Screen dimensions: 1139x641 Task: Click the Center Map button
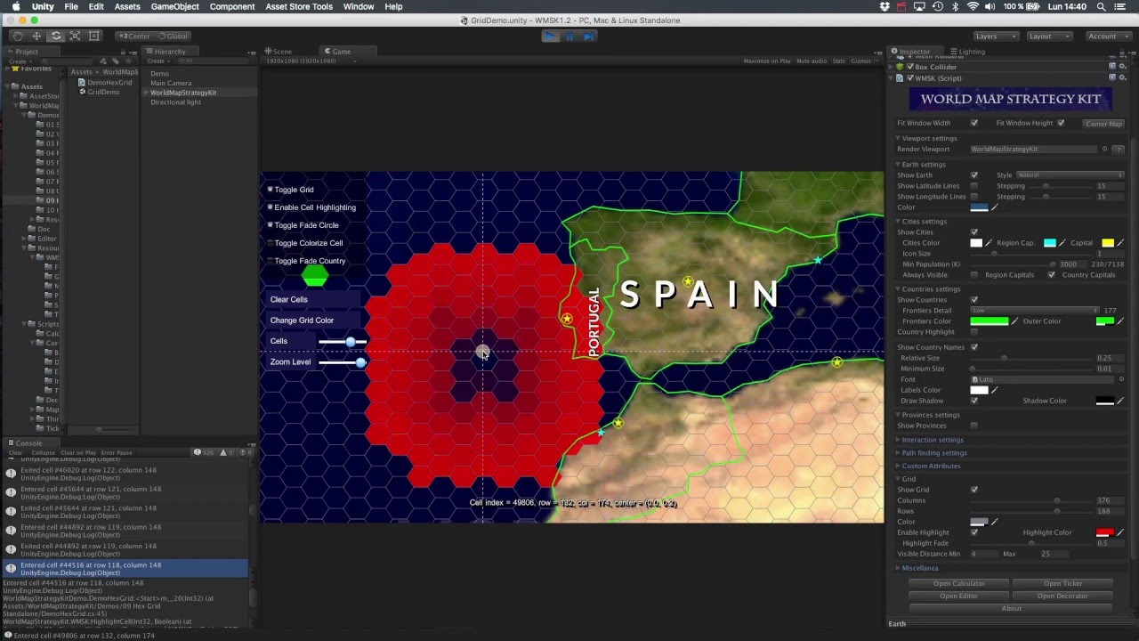1103,124
